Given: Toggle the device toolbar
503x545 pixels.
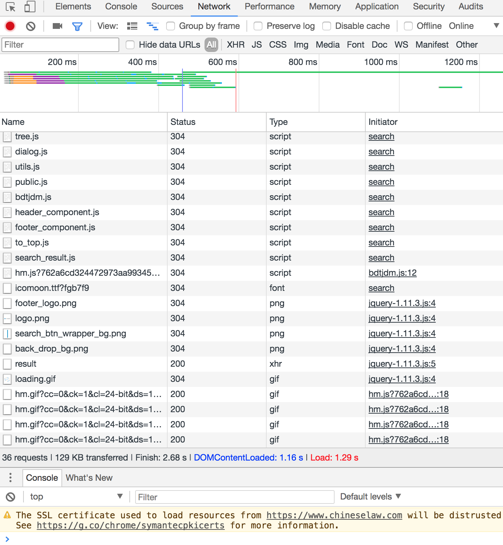Looking at the screenshot, I should point(30,6).
